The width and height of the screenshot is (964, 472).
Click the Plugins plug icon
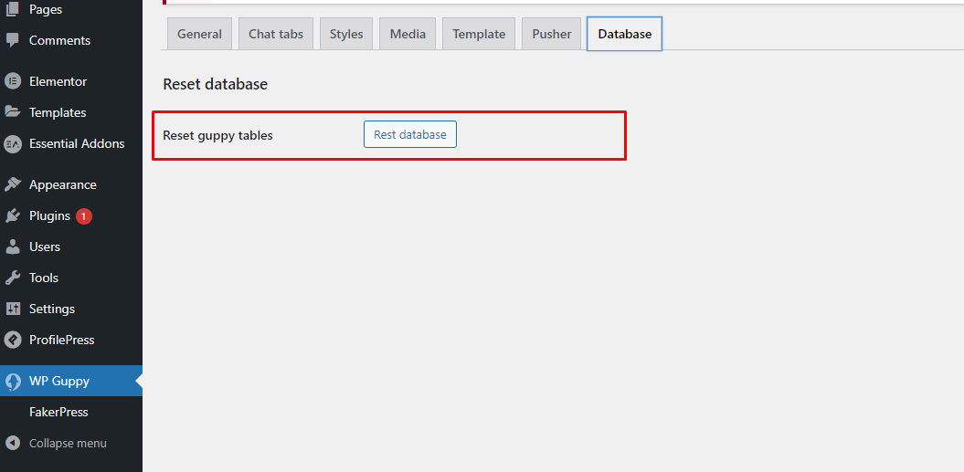[x=13, y=215]
